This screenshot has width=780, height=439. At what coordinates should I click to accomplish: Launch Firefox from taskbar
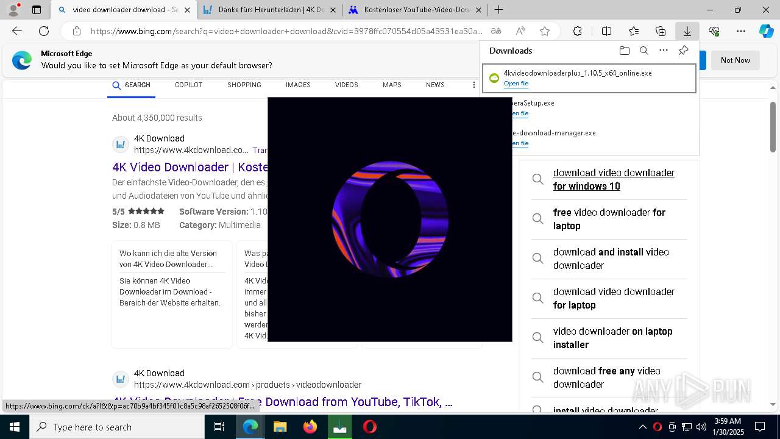click(310, 427)
